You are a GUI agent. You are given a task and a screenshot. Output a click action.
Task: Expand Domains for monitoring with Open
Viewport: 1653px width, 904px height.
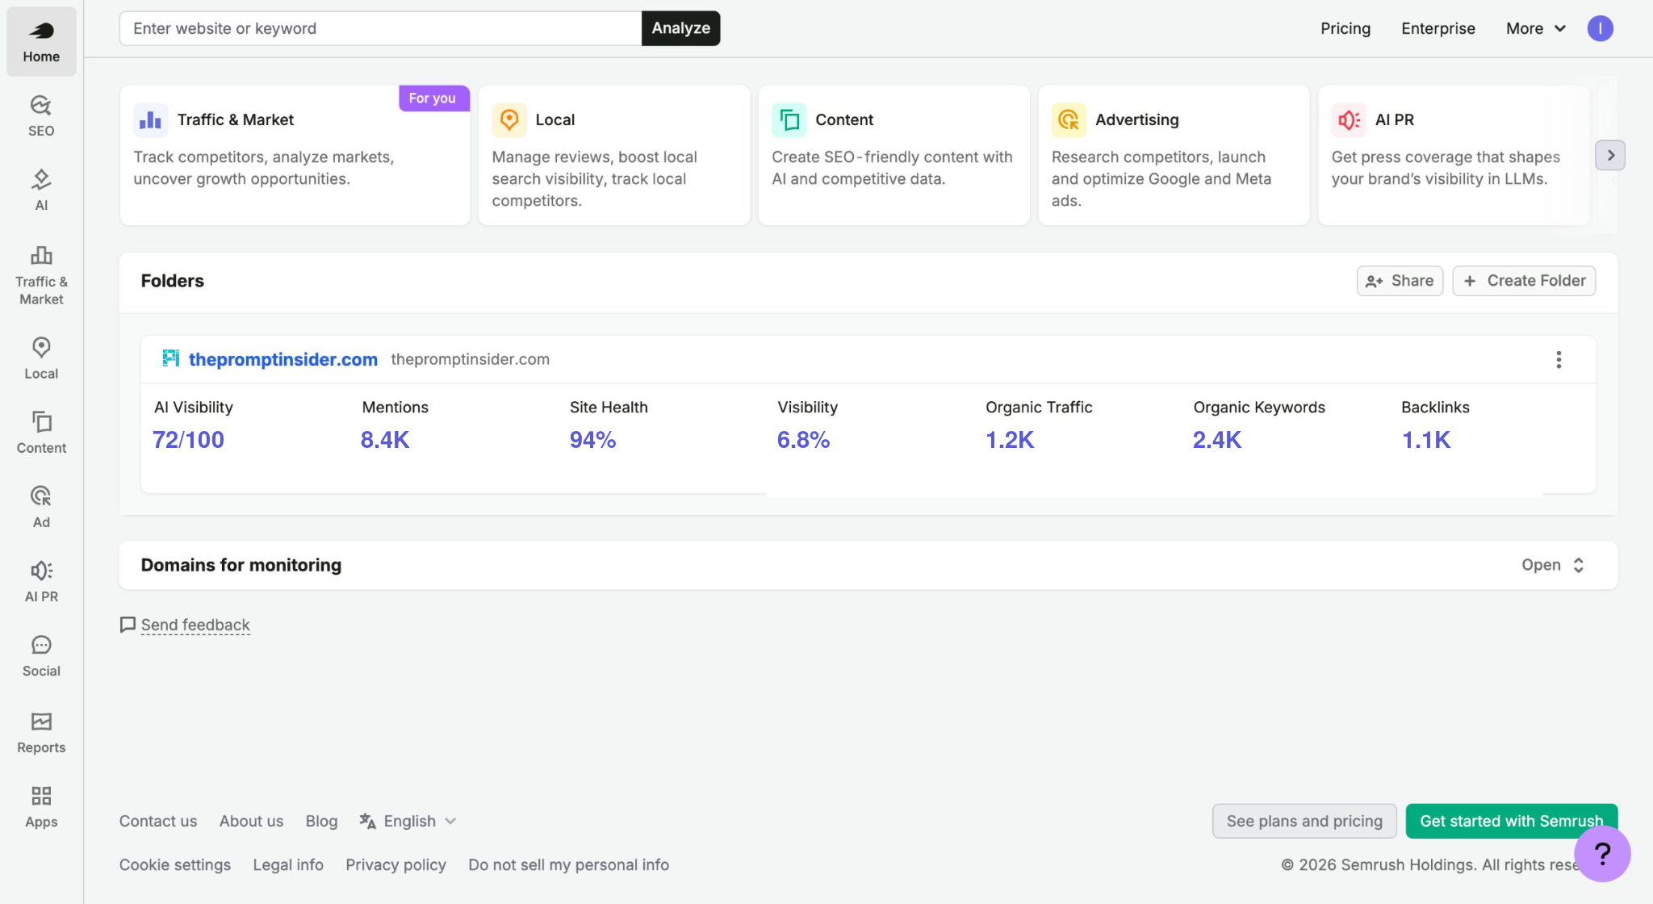pyautogui.click(x=1553, y=565)
